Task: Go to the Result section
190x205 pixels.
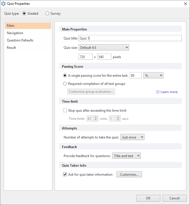Action: point(11,48)
